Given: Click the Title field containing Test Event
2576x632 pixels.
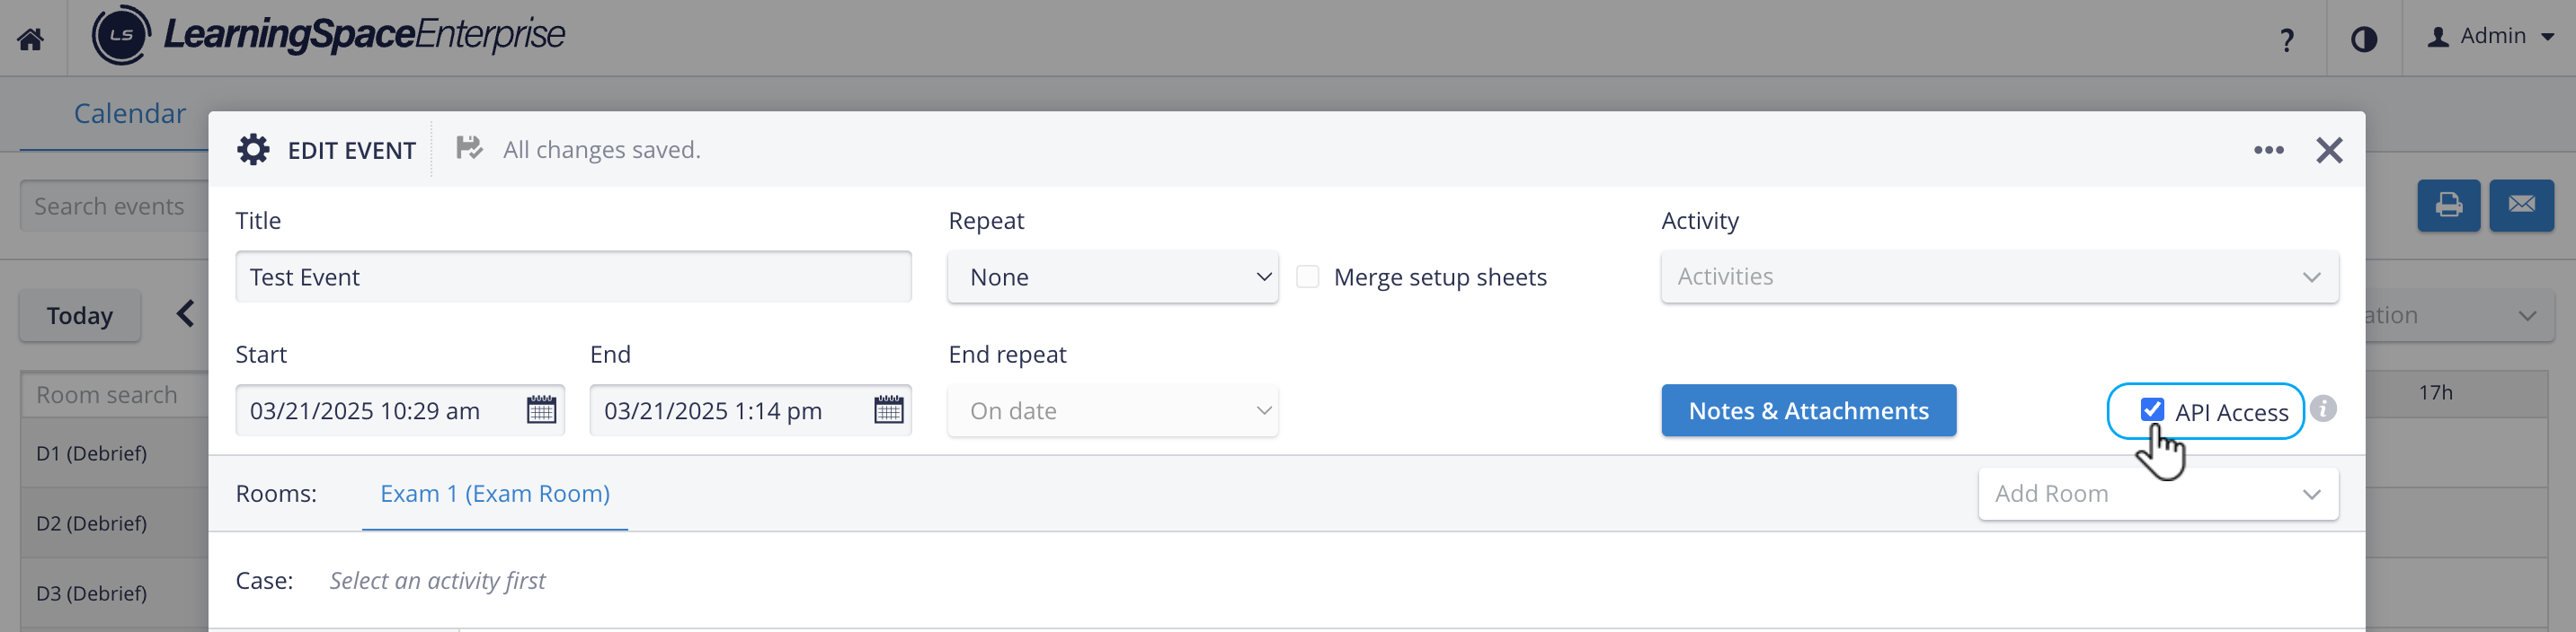Looking at the screenshot, I should (573, 276).
